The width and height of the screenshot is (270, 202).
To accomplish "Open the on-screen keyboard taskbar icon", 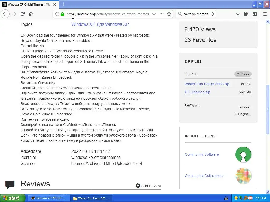I will point(226,198).
